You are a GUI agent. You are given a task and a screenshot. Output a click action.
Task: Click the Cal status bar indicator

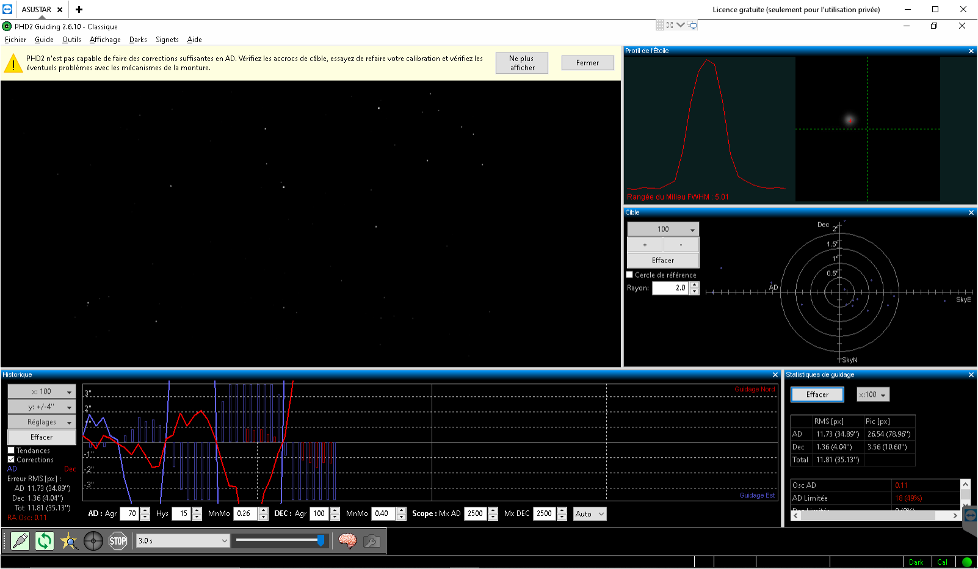click(943, 562)
